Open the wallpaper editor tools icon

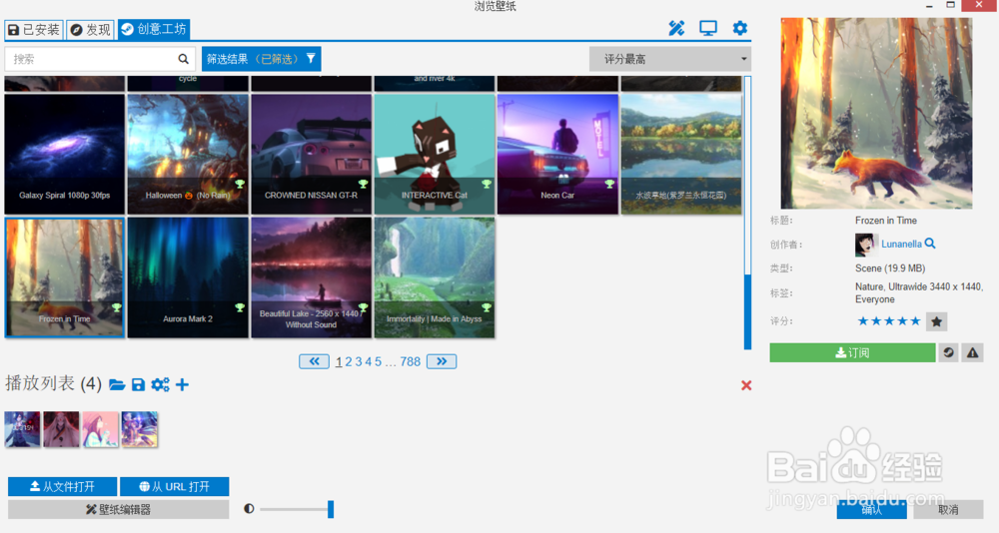pos(676,28)
